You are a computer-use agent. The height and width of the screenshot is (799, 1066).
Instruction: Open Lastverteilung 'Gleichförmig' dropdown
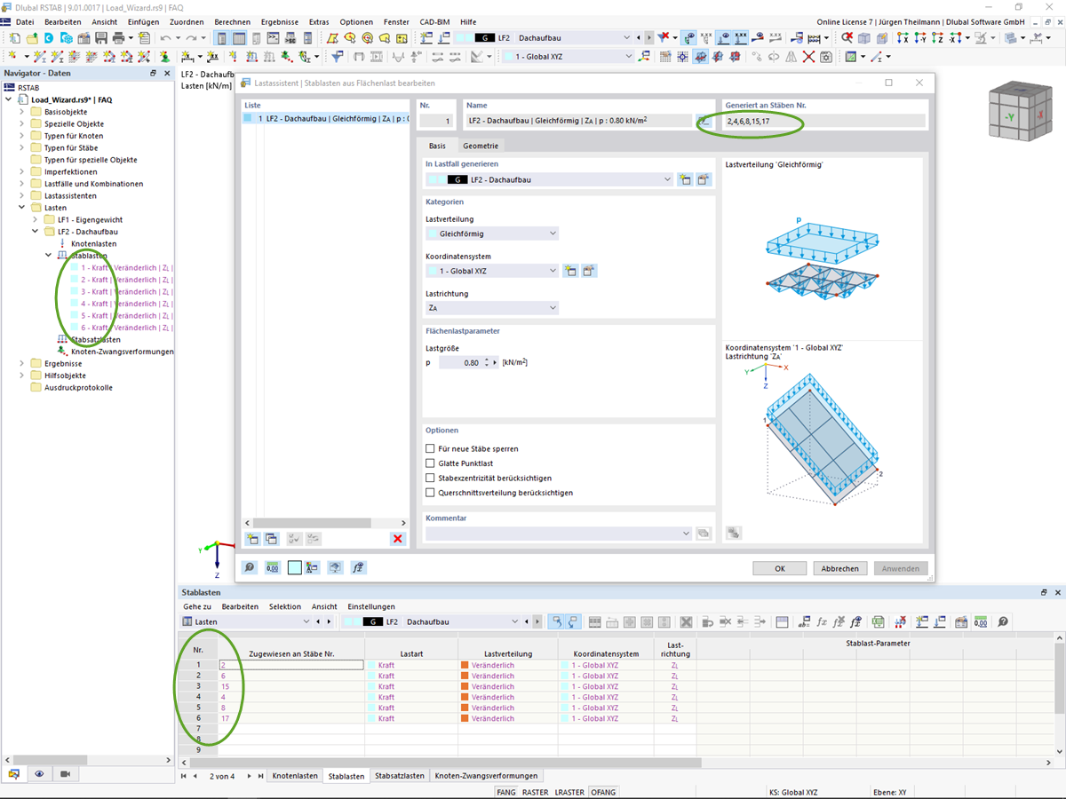click(492, 233)
